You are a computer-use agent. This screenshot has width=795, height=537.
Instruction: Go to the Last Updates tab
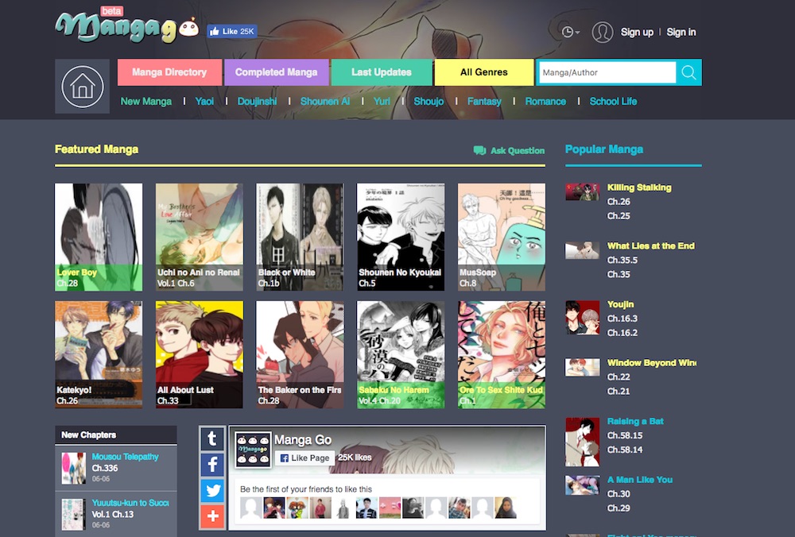[382, 72]
